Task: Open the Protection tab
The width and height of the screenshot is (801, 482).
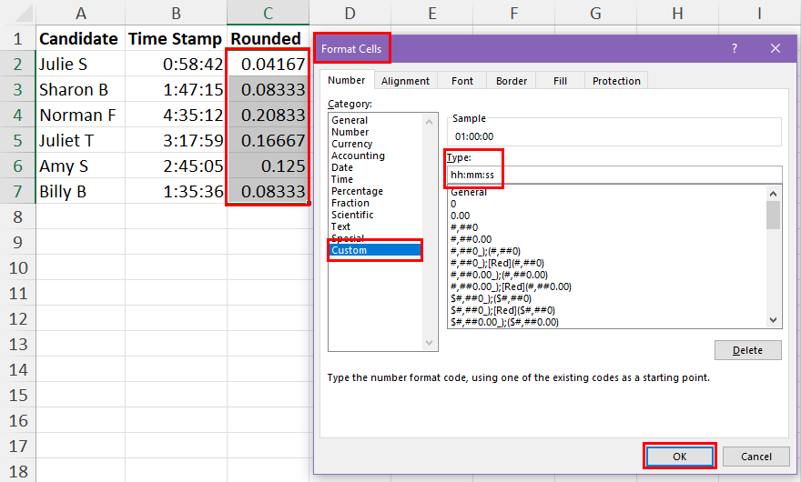Action: click(616, 81)
